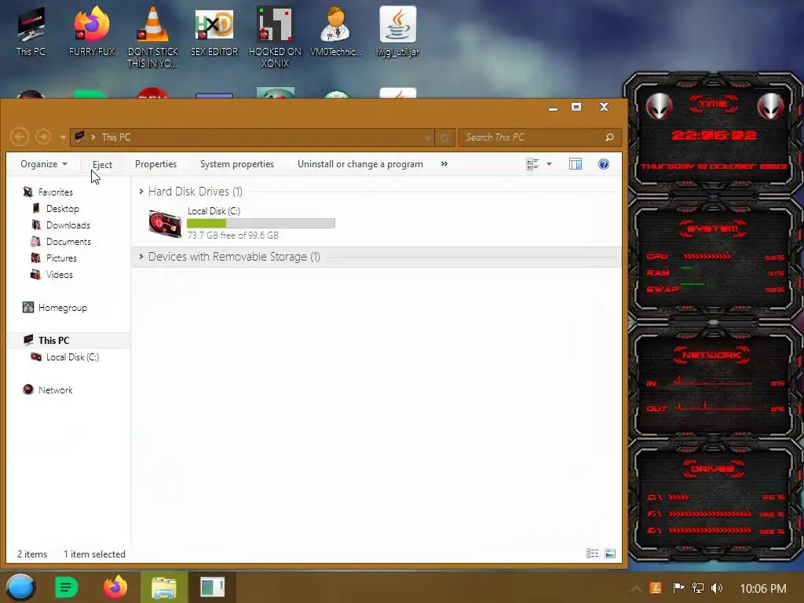Go forward in Explorer navigation
Image resolution: width=804 pixels, height=603 pixels.
tap(43, 137)
